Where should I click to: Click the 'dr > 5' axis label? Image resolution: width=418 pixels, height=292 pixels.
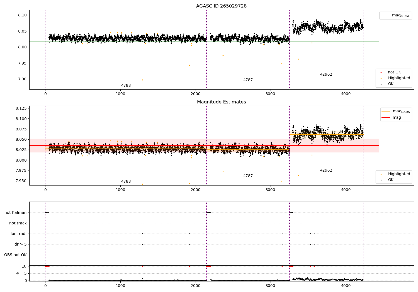(21, 244)
